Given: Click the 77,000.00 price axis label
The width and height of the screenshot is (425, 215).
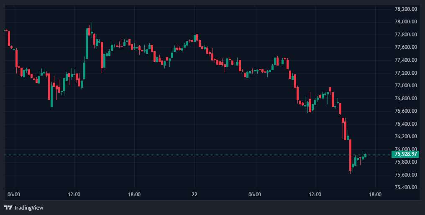Looking at the screenshot, I should click(x=406, y=86).
